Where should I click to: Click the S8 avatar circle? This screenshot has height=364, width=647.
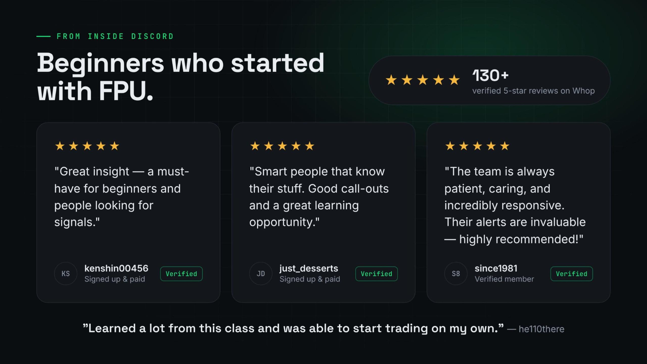tap(456, 274)
